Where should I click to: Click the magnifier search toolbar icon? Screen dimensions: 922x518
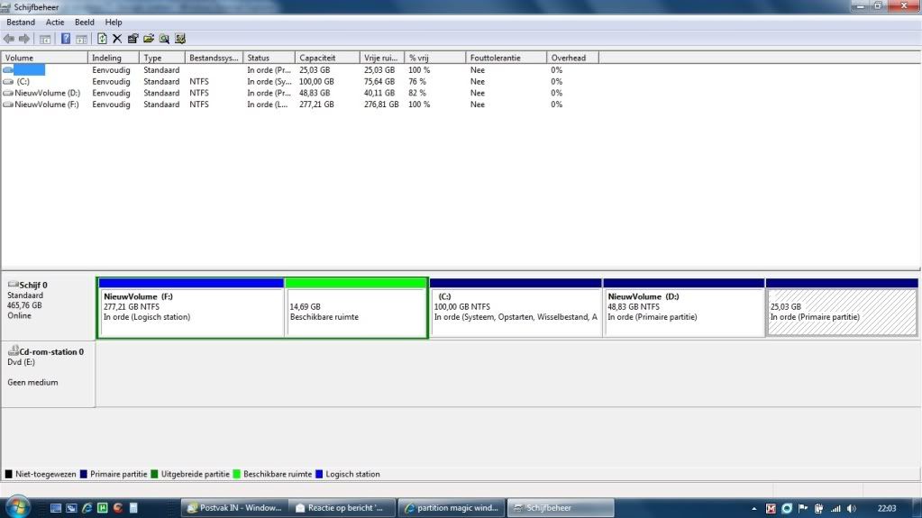pos(164,39)
